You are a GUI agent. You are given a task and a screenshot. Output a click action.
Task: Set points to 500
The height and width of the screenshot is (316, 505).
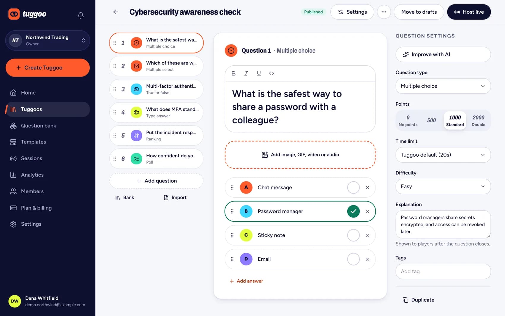click(431, 120)
